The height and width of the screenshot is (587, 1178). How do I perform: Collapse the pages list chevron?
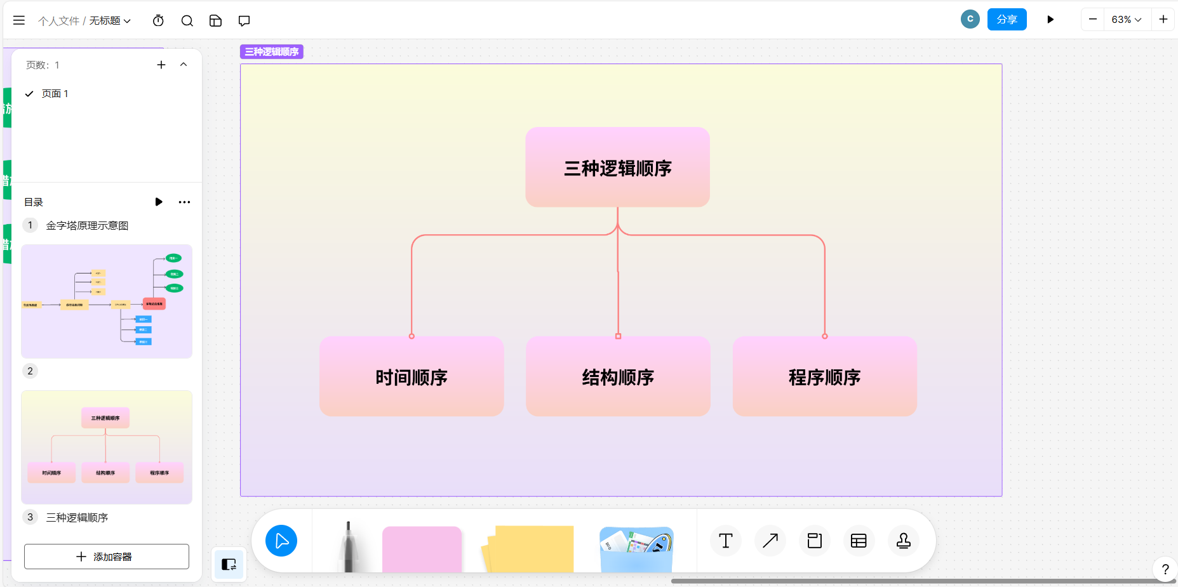pyautogui.click(x=184, y=65)
